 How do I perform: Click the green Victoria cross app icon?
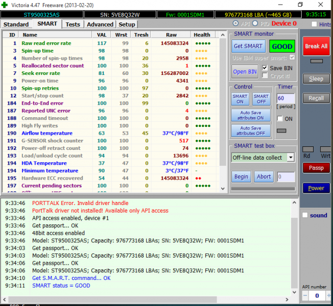[x=5, y=5]
